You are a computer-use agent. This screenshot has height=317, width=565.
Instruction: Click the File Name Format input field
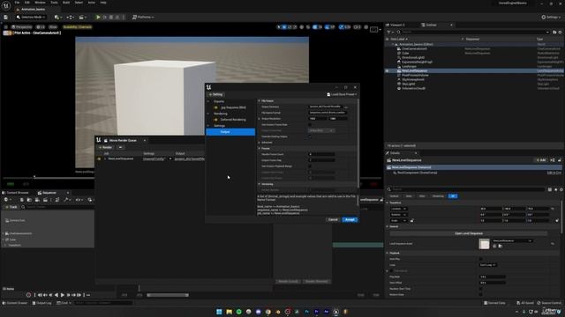328,113
